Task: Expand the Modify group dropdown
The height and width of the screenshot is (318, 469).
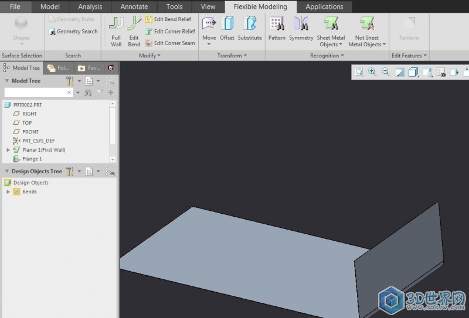Action: point(149,56)
